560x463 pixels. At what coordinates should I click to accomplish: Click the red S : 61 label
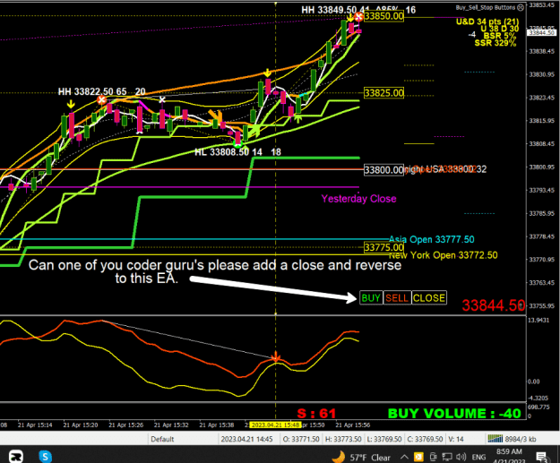click(316, 414)
